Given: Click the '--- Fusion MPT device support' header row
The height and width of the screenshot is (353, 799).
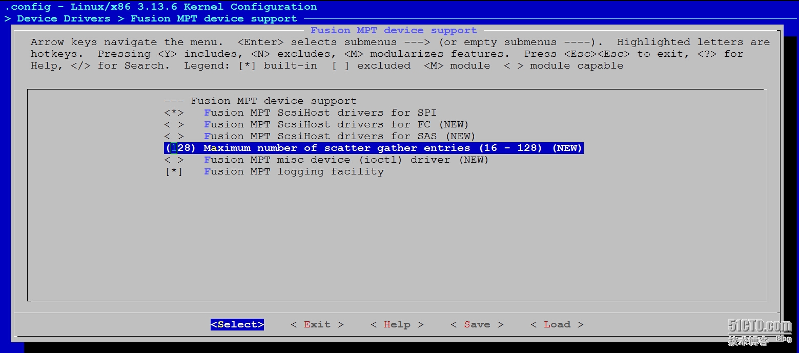Looking at the screenshot, I should click(x=260, y=101).
